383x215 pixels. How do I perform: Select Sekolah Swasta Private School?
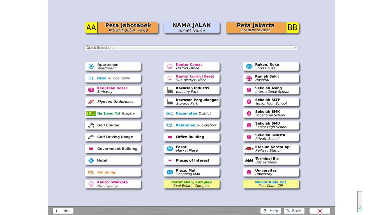[271, 137]
